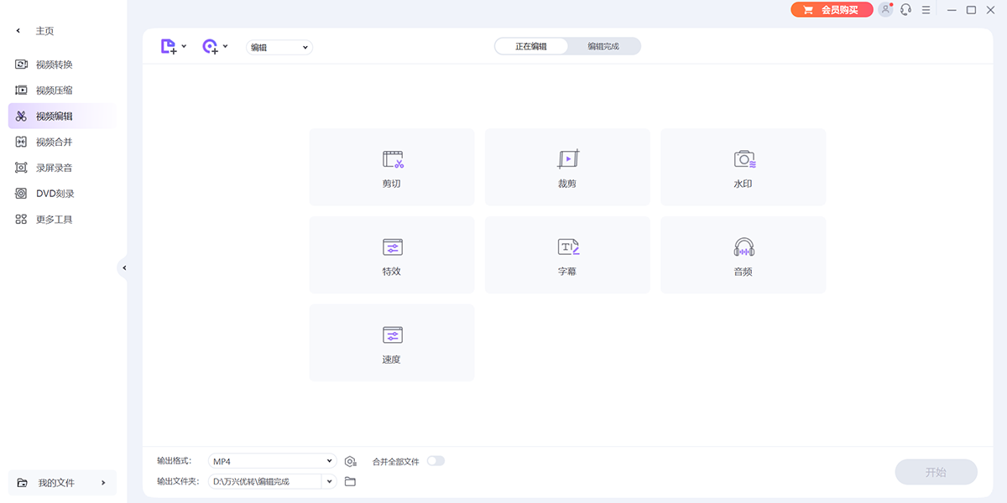Open the output folder path dropdown
Image resolution: width=1007 pixels, height=503 pixels.
(329, 481)
